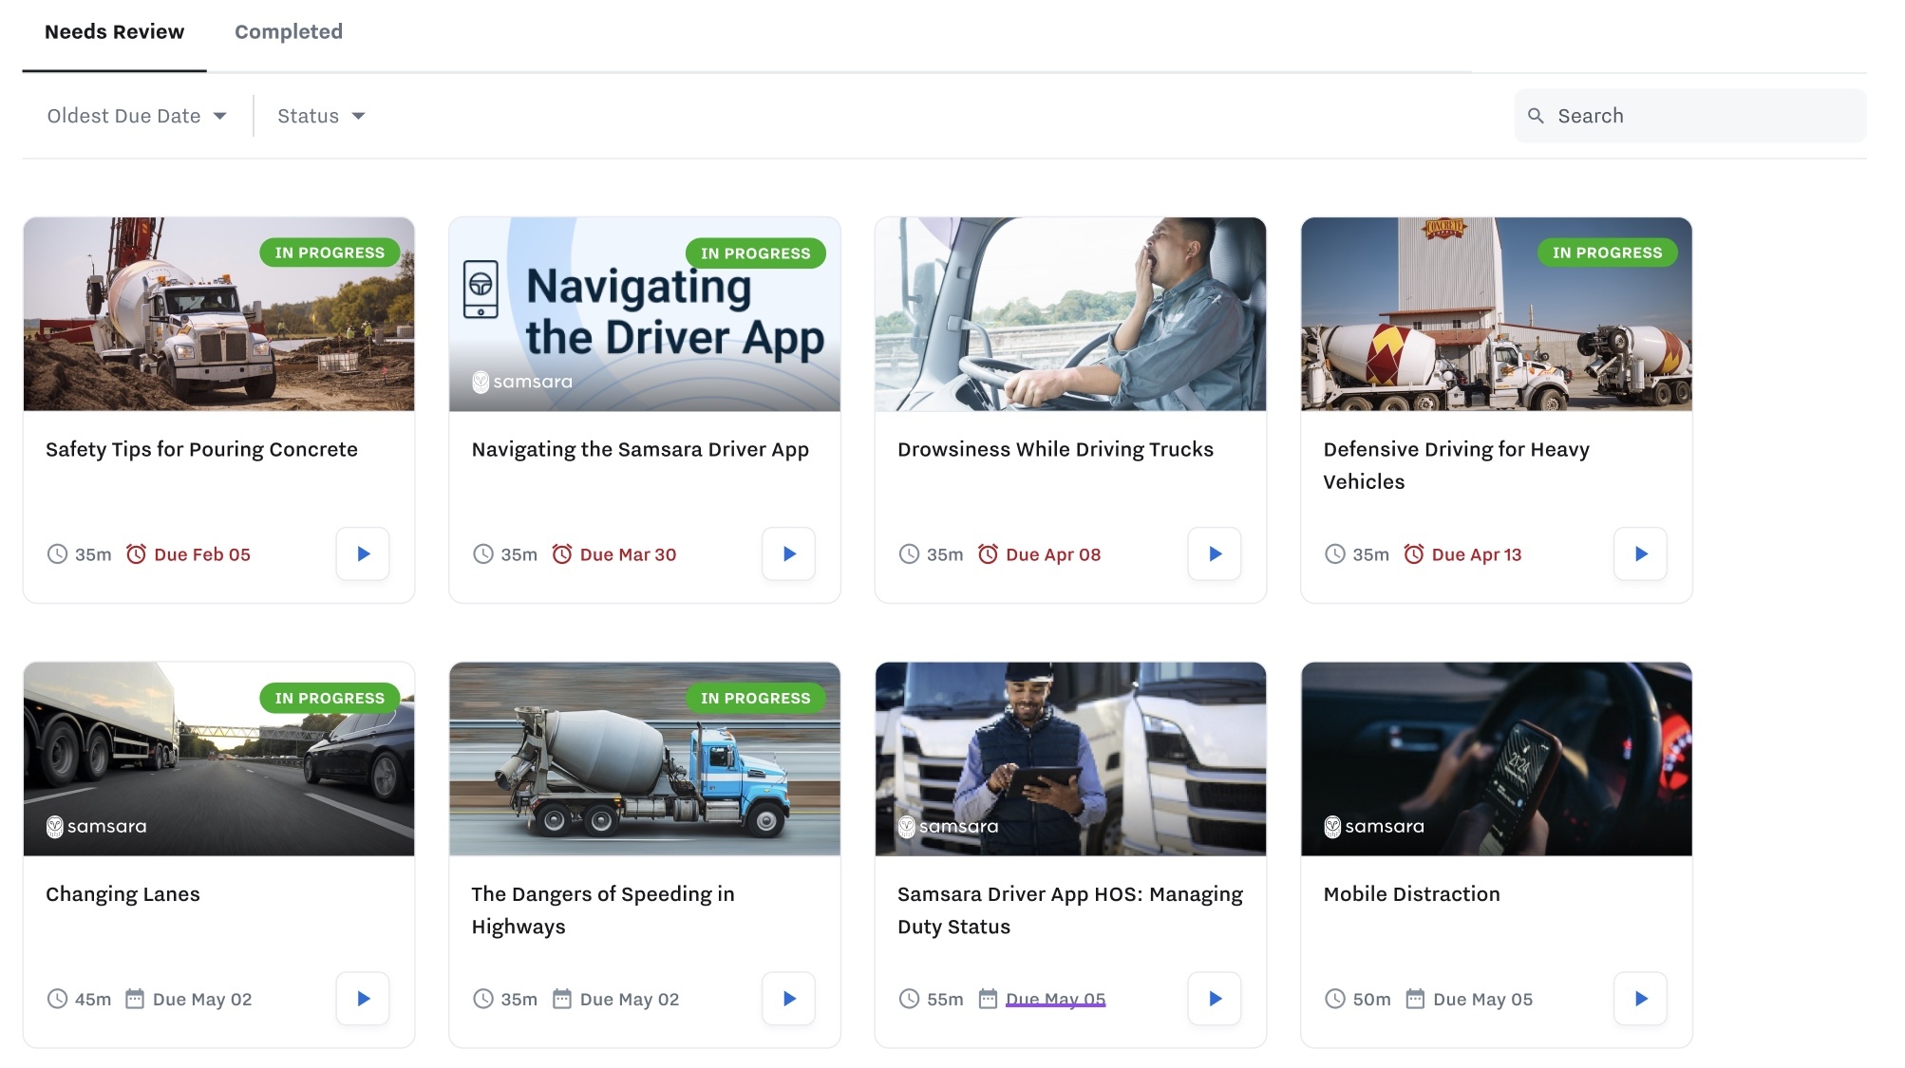Click the IN PROGRESS badge on Changing Lanes
Image resolution: width=1905 pixels, height=1068 pixels.
329,698
